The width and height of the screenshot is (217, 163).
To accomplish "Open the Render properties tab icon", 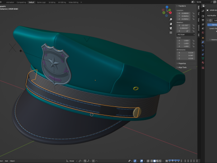I will point(203,16).
